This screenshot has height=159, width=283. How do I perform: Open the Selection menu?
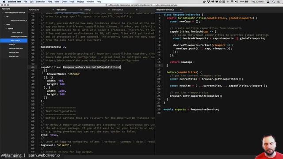point(40,2)
